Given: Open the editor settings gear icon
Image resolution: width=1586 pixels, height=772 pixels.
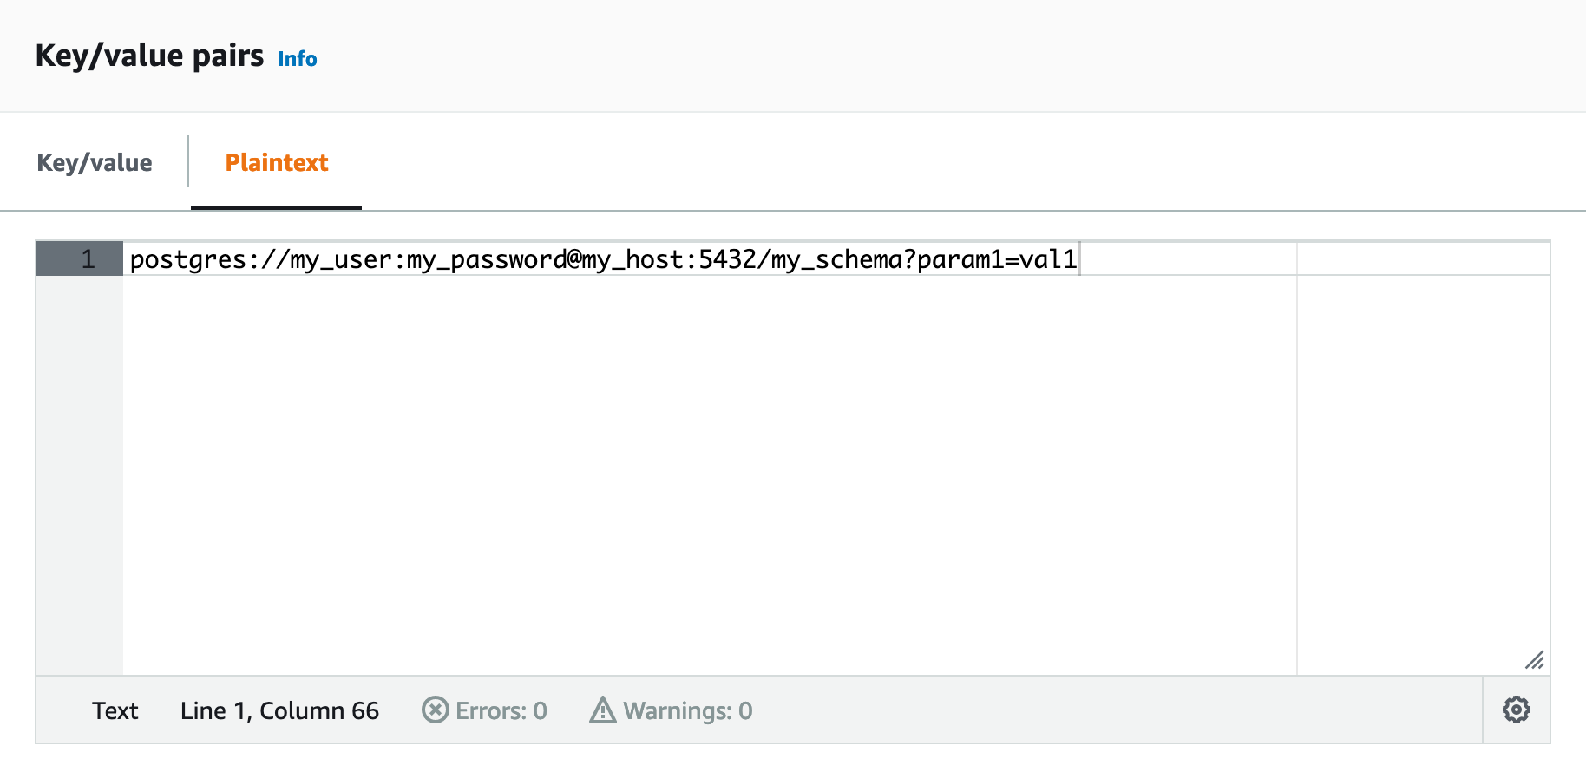Looking at the screenshot, I should pos(1516,710).
